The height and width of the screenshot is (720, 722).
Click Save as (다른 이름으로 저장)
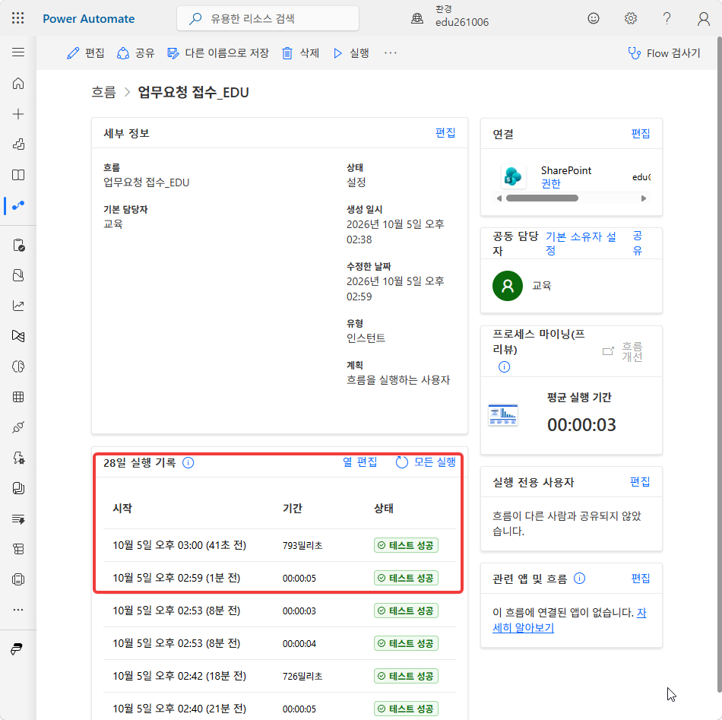click(218, 53)
